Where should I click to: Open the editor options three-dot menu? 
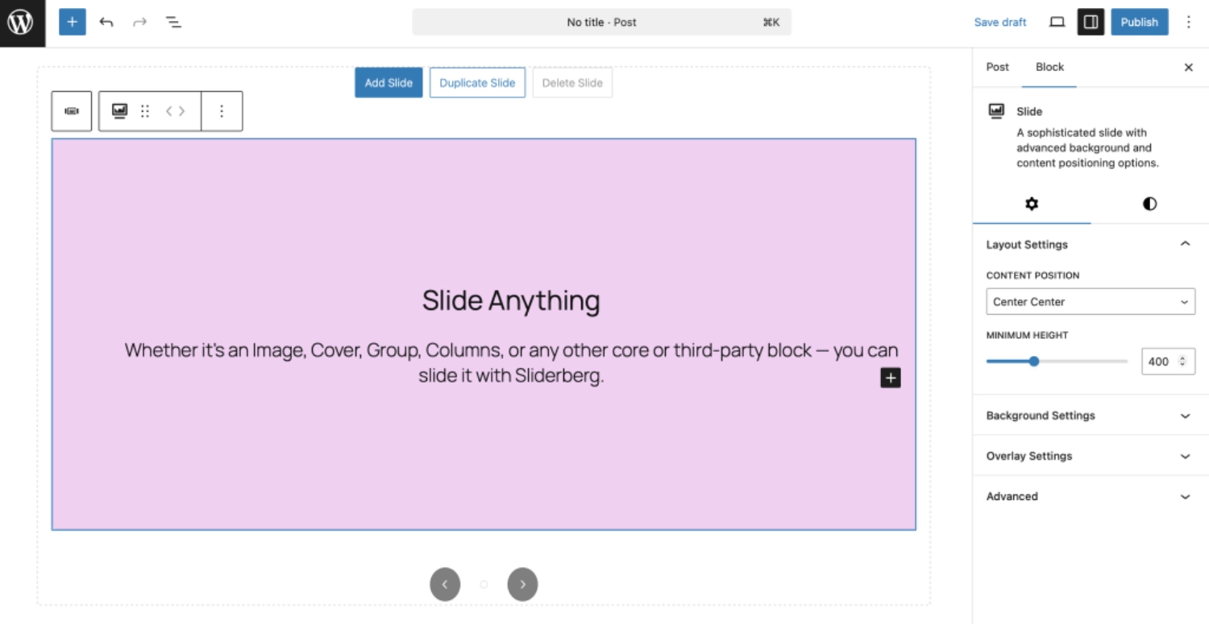1190,22
